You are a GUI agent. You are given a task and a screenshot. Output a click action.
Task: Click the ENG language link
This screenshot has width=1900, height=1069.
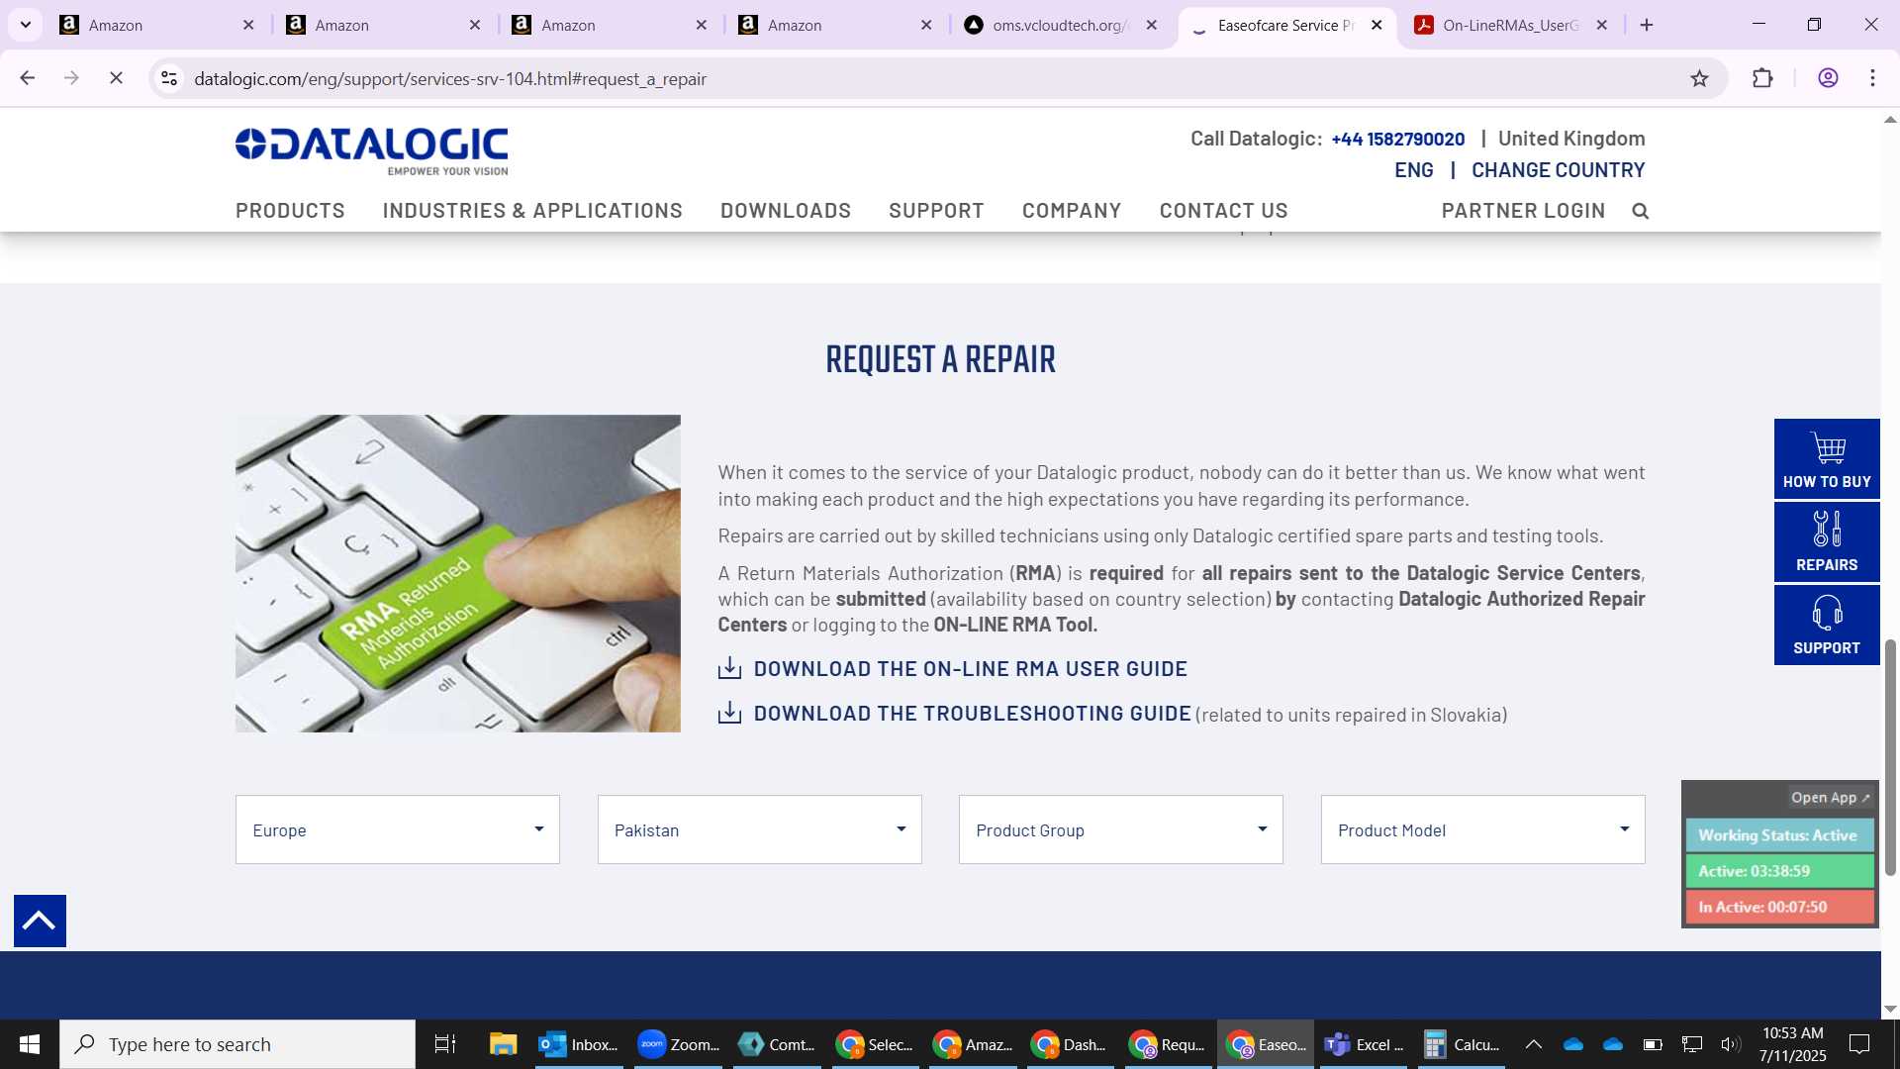point(1414,170)
